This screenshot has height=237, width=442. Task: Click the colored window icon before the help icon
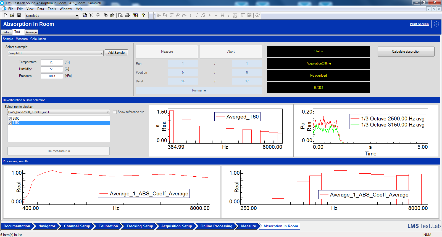click(x=135, y=15)
